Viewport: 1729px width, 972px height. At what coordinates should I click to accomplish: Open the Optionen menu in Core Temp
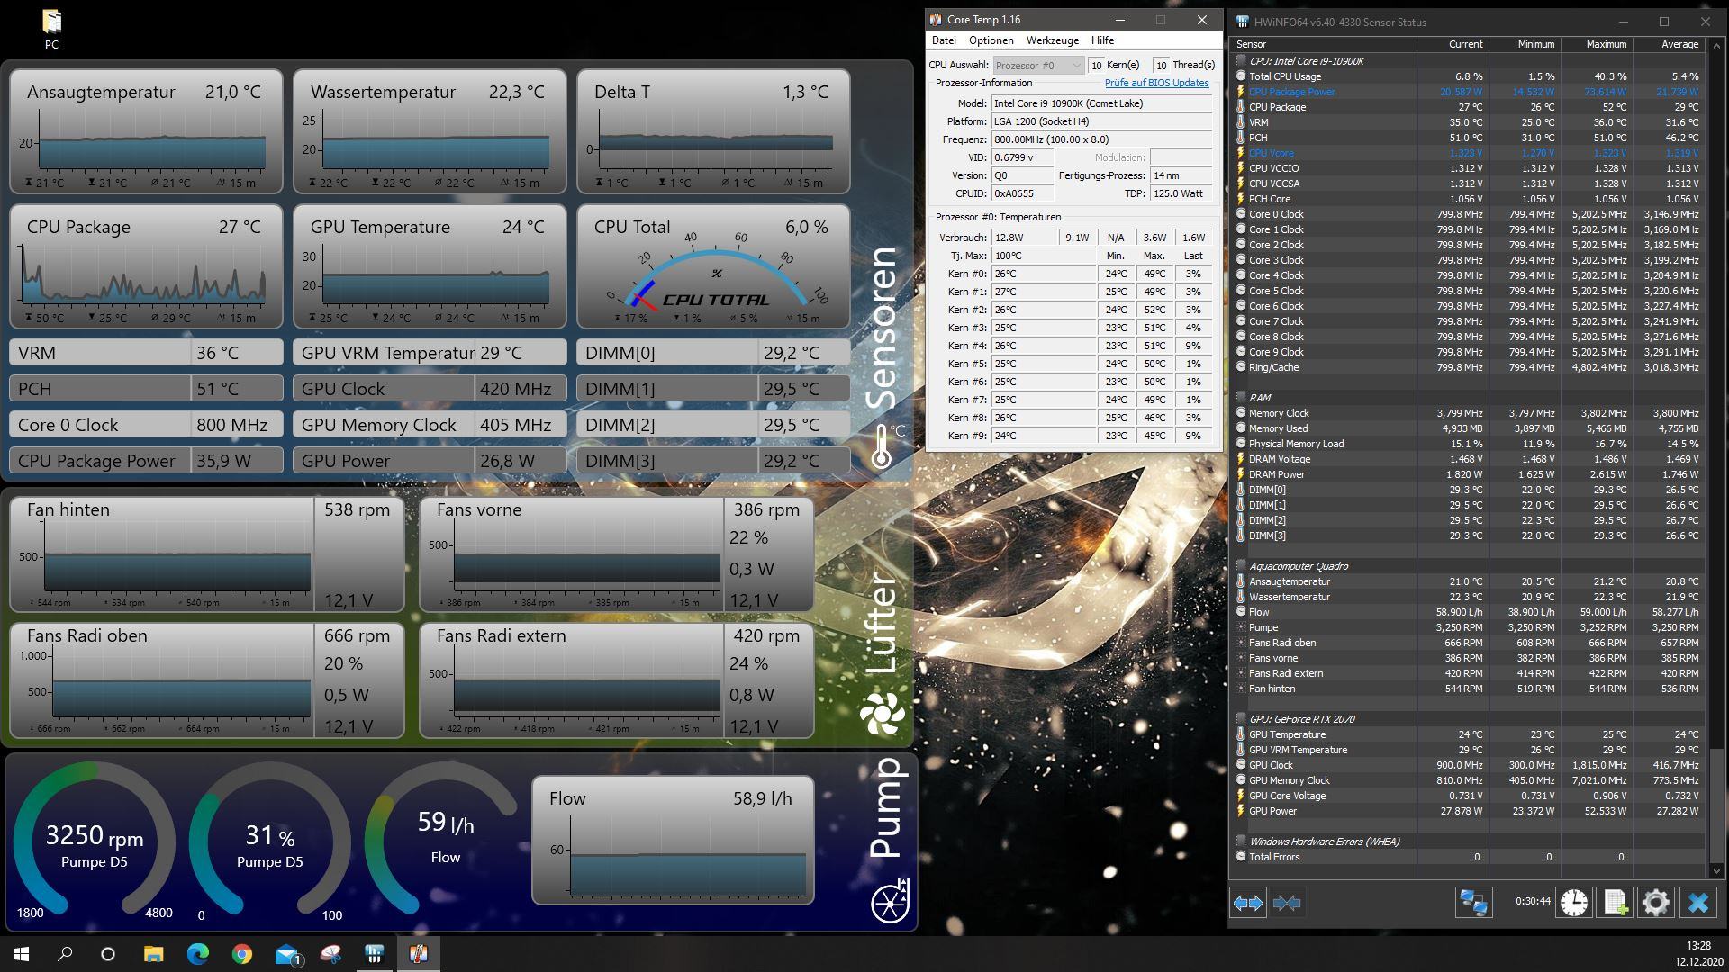coord(991,40)
